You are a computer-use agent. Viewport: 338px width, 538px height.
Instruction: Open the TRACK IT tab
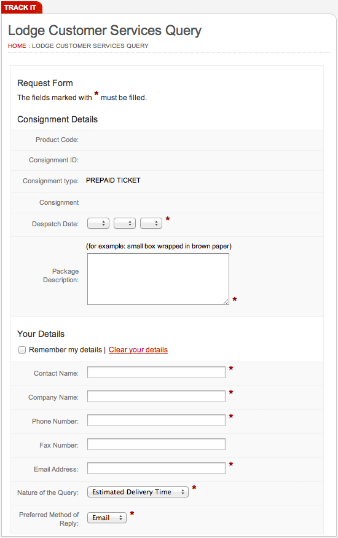pyautogui.click(x=22, y=7)
